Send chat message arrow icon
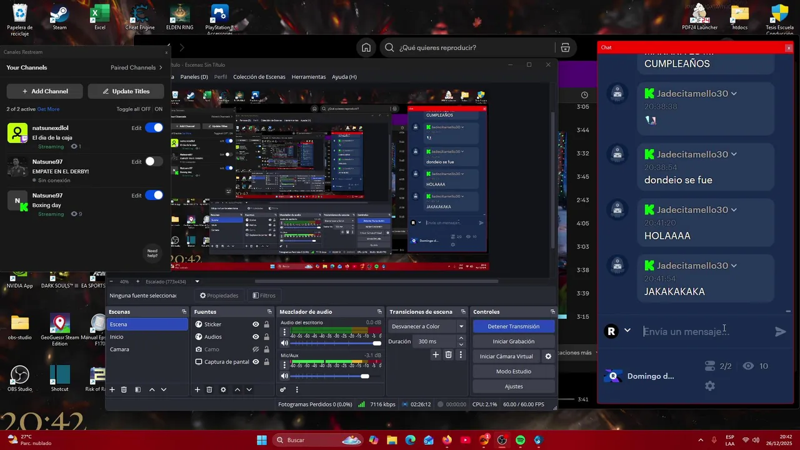This screenshot has height=450, width=800. click(781, 332)
